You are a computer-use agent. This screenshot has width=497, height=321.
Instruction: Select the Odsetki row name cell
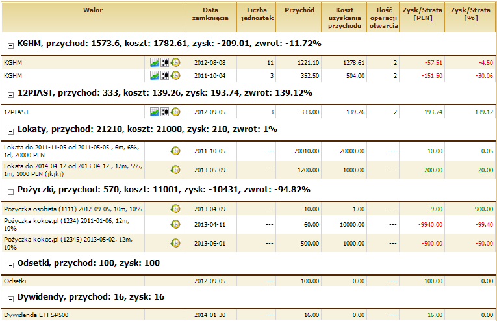[x=73, y=281]
